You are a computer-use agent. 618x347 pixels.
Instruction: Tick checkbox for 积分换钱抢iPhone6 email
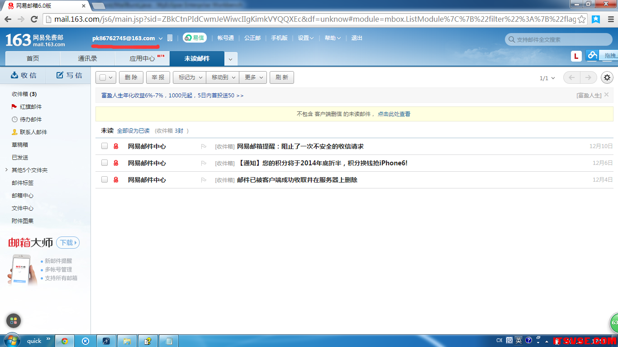[x=105, y=163]
